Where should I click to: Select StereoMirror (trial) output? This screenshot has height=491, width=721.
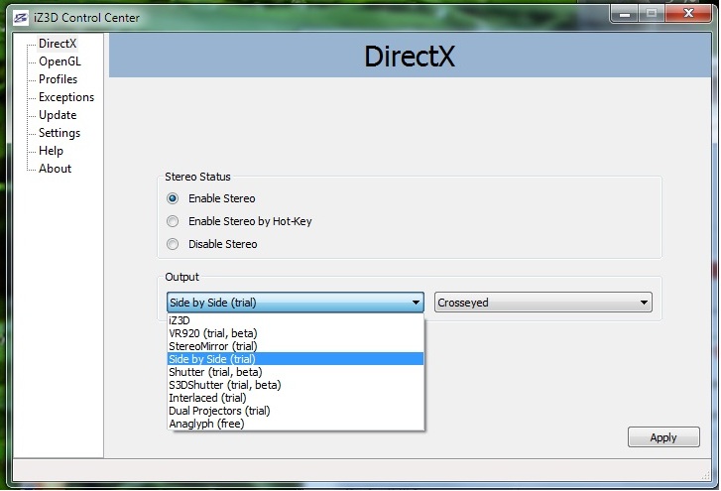pos(296,346)
